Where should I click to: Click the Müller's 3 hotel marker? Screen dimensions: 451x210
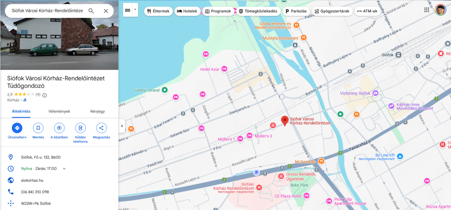pyautogui.click(x=250, y=135)
